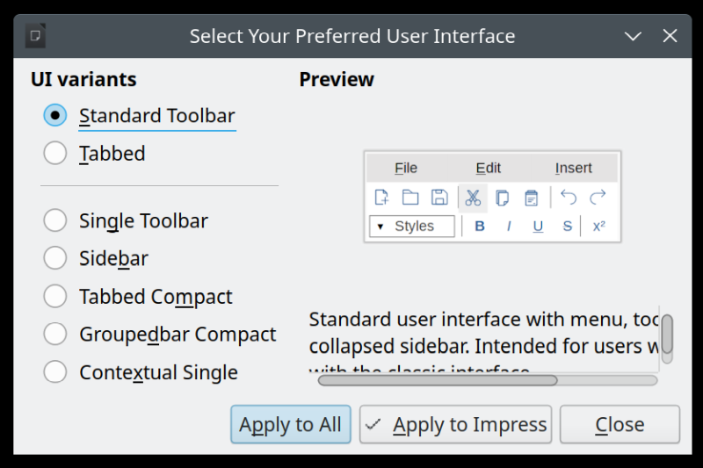The width and height of the screenshot is (703, 468).
Task: Open the Styles dropdown in preview
Action: point(411,227)
